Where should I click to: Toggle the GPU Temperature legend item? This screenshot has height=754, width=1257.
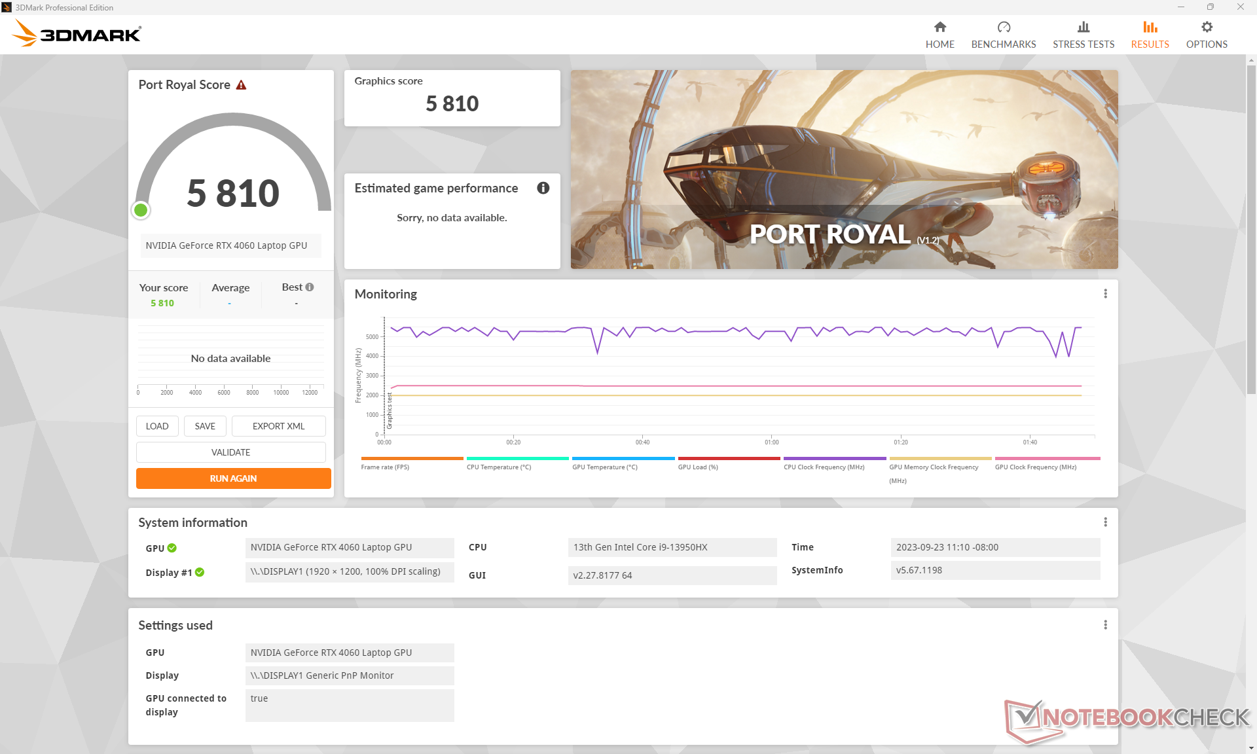pos(604,467)
